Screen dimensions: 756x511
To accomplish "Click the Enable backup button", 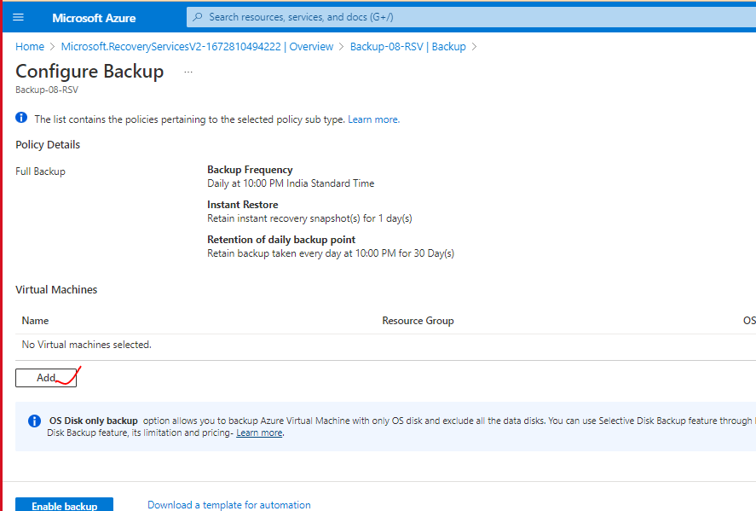I will (64, 505).
